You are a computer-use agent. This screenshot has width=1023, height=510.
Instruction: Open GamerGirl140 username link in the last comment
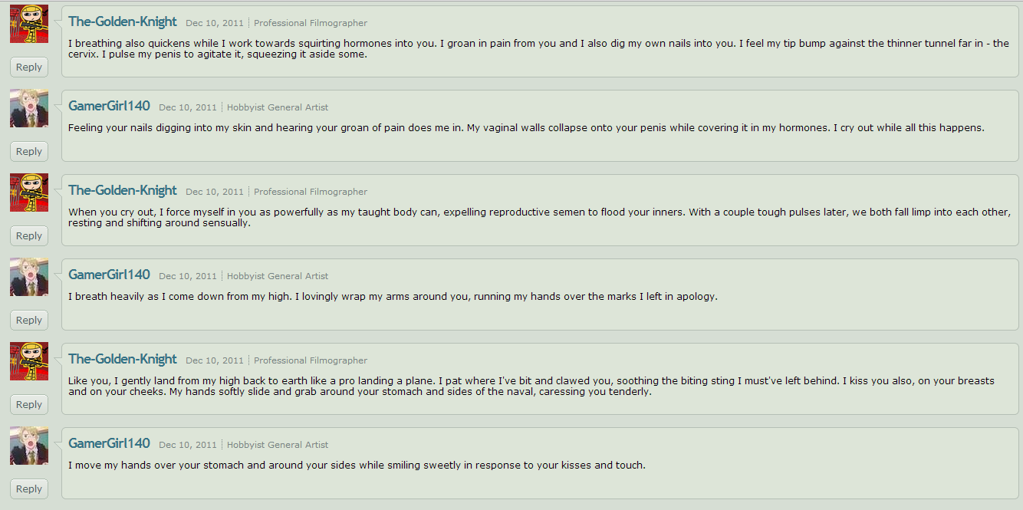109,443
